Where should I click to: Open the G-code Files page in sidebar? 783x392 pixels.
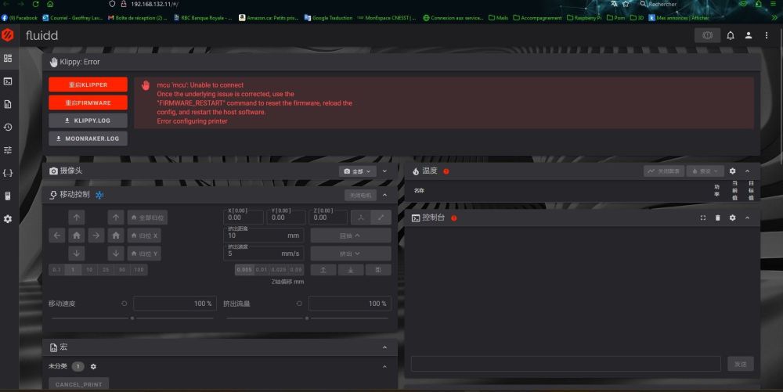[8, 104]
